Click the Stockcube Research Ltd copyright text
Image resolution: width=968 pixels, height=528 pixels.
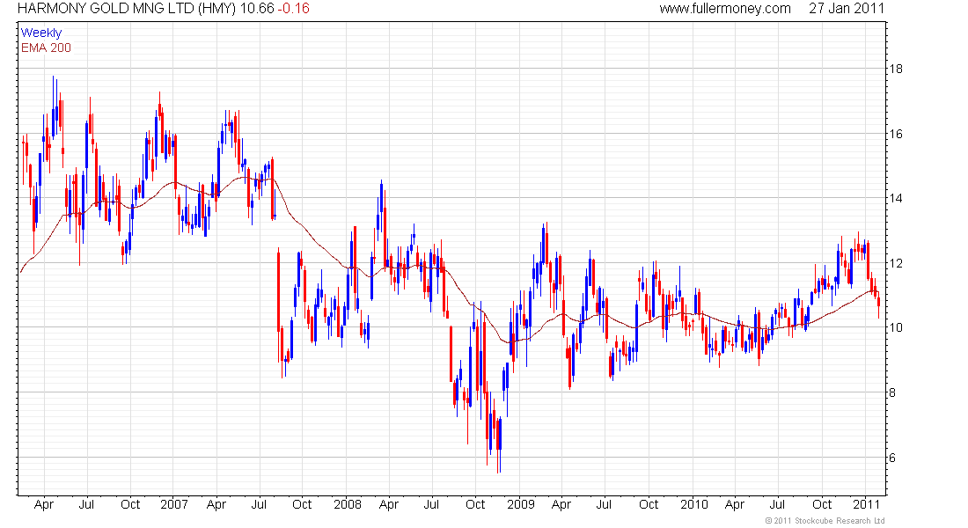tap(825, 521)
